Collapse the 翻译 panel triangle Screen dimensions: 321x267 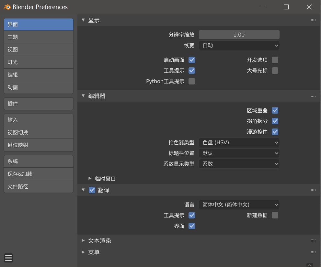pyautogui.click(x=83, y=190)
